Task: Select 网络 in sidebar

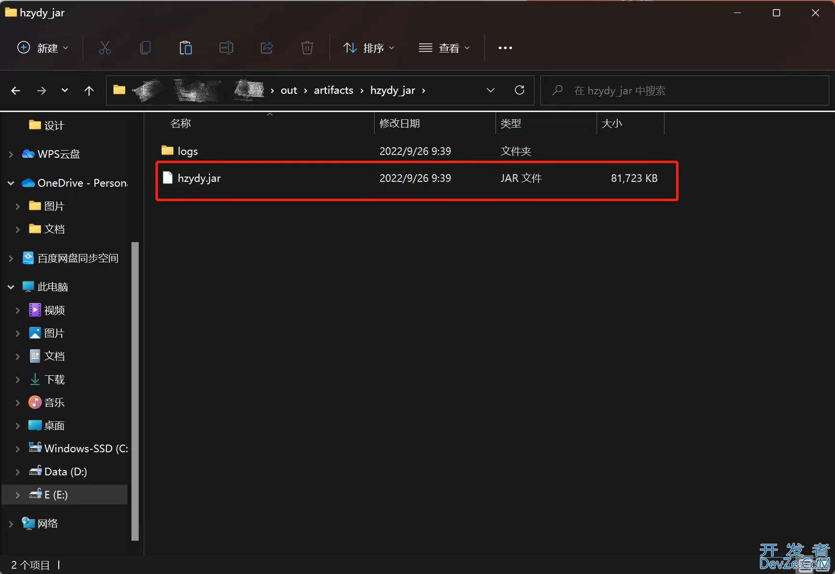Action: [x=40, y=523]
